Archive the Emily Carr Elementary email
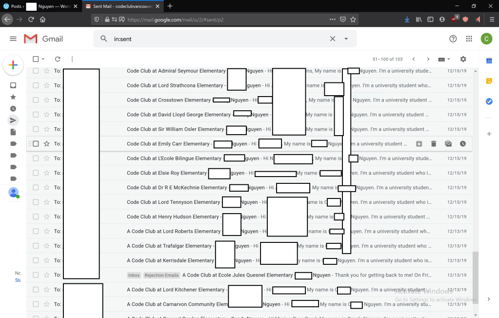 coord(419,144)
